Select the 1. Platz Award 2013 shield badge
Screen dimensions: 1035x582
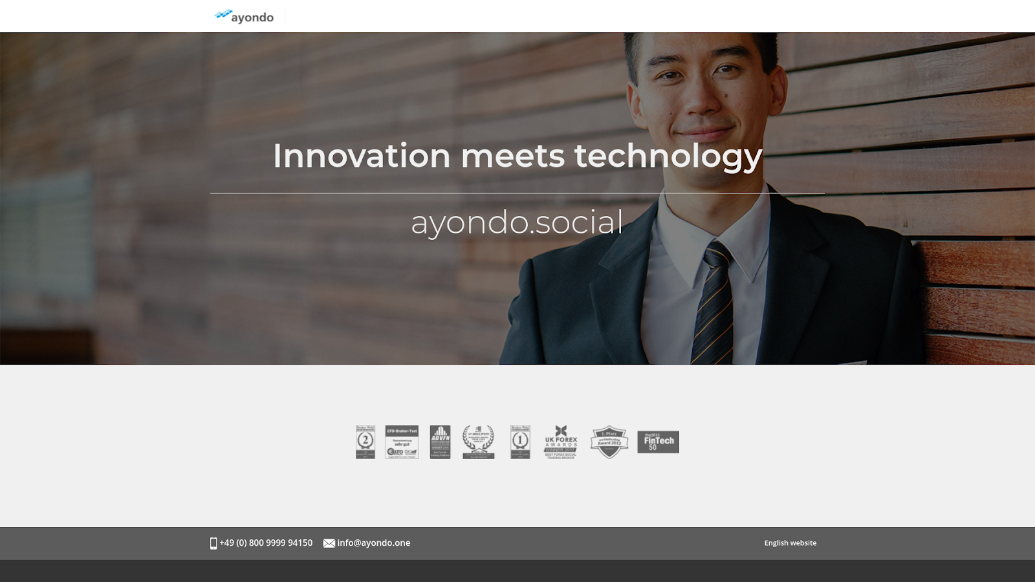coord(609,442)
